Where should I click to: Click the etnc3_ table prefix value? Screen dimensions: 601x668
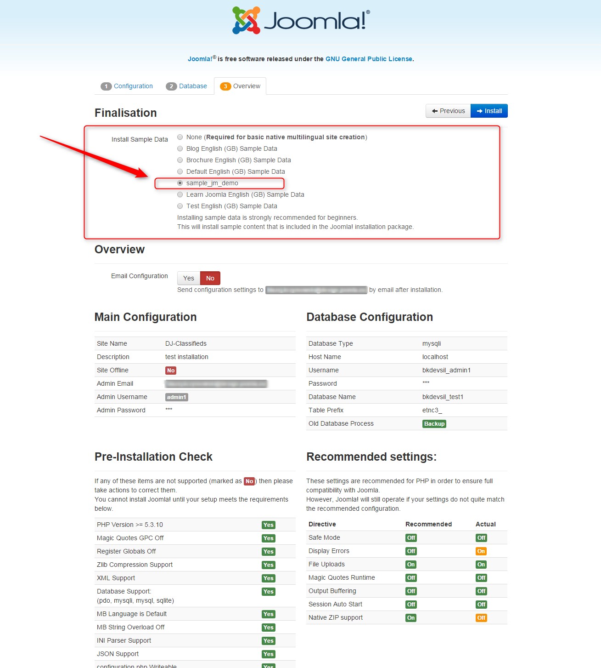pos(432,410)
